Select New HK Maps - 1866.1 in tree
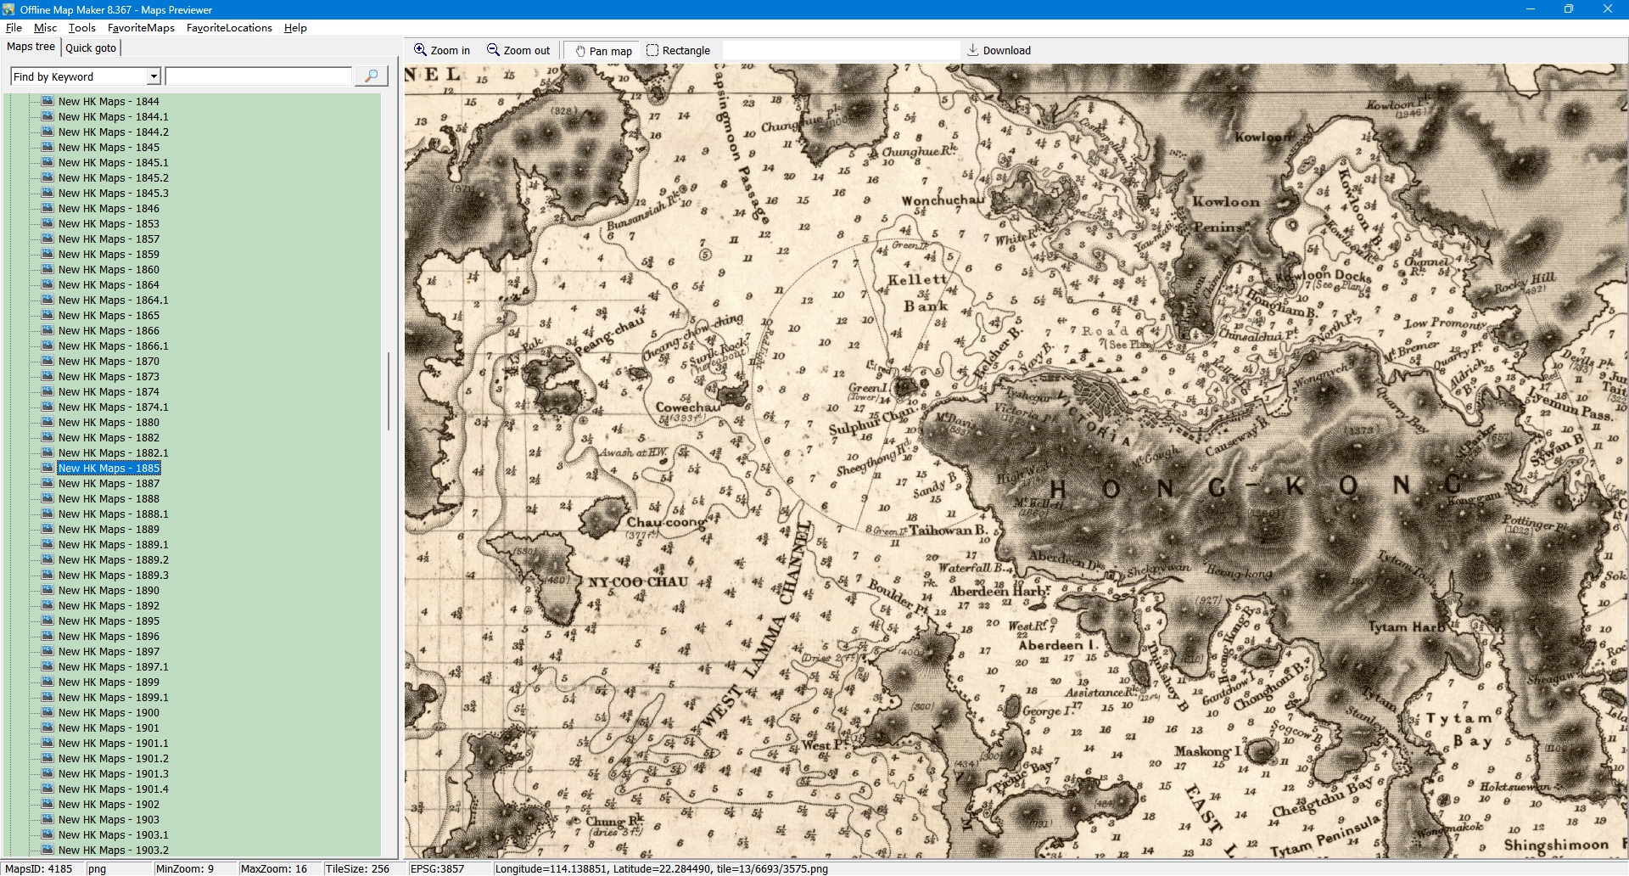This screenshot has height=876, width=1629. 113,346
